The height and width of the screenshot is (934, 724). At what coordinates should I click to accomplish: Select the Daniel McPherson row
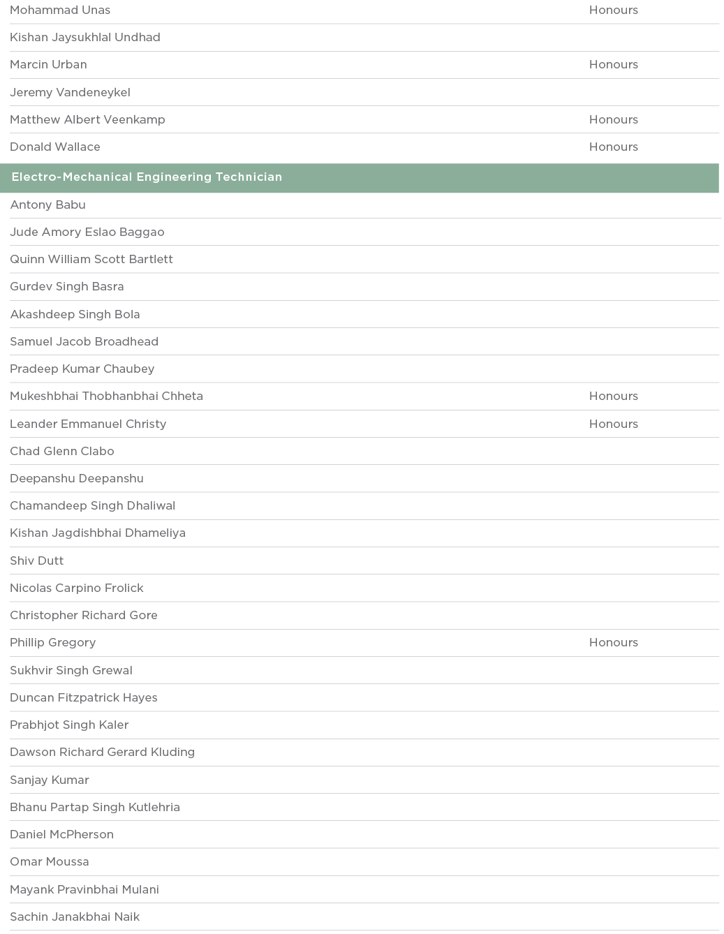point(61,835)
